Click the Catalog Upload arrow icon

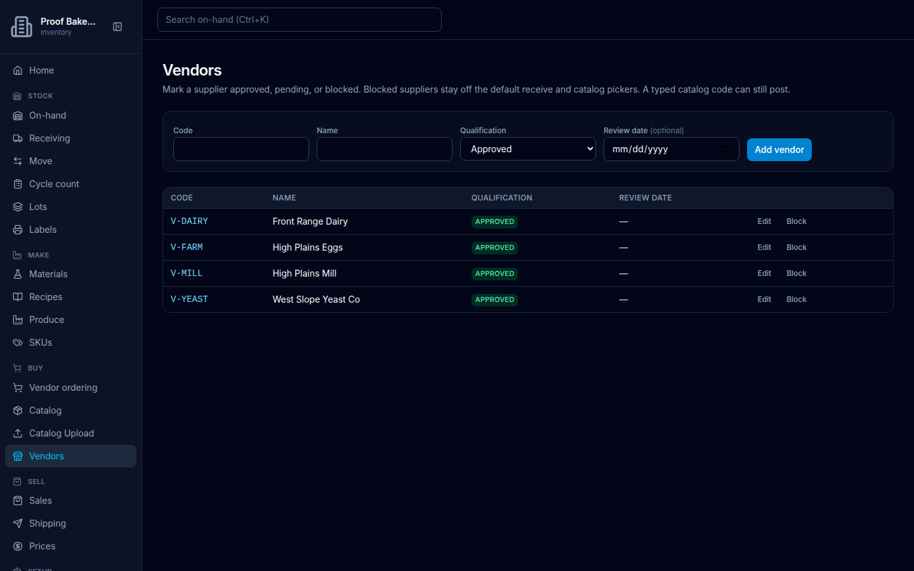[18, 433]
